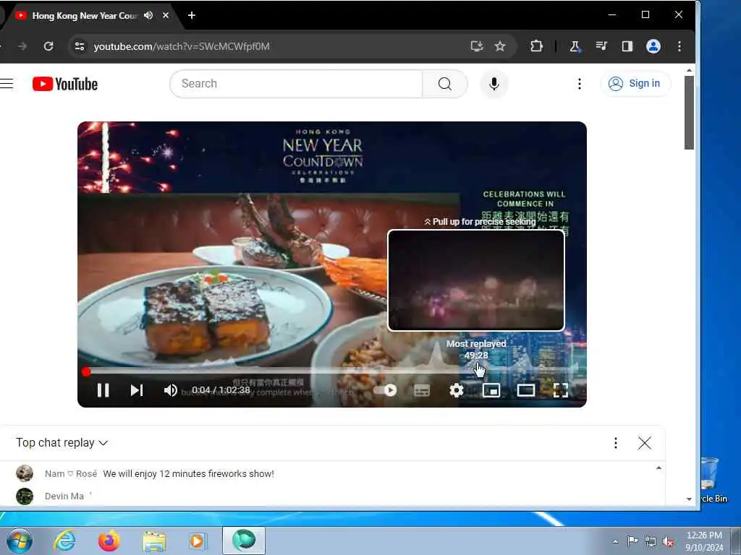Open the tray volume mixer icon

668,542
